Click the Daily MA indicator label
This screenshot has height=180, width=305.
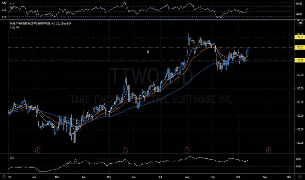tap(15, 27)
